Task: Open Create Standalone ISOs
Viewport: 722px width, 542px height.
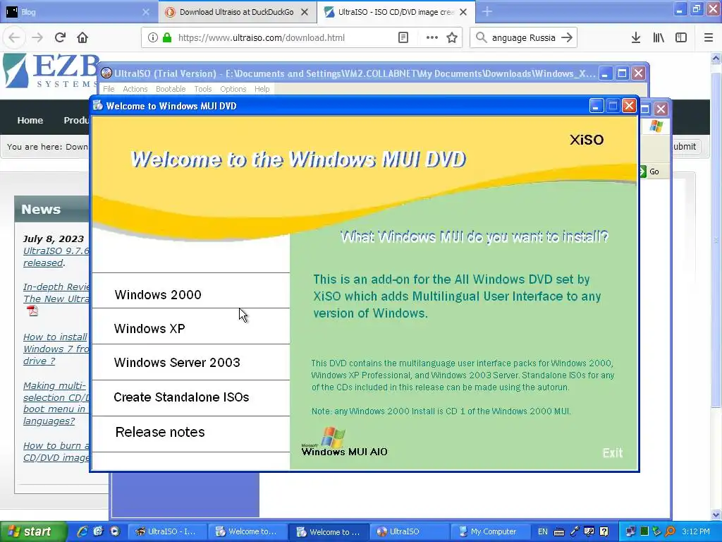Action: pos(181,397)
